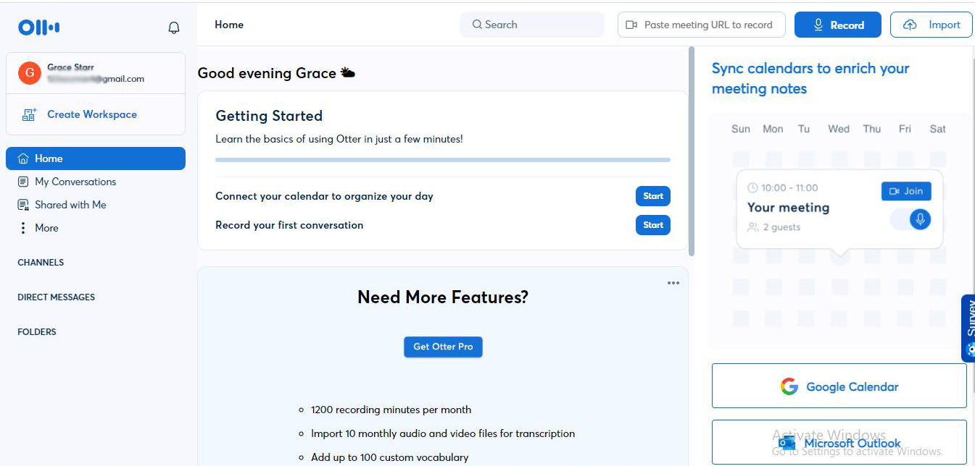Click "Record your first conversation" text
975x466 pixels.
coord(289,225)
